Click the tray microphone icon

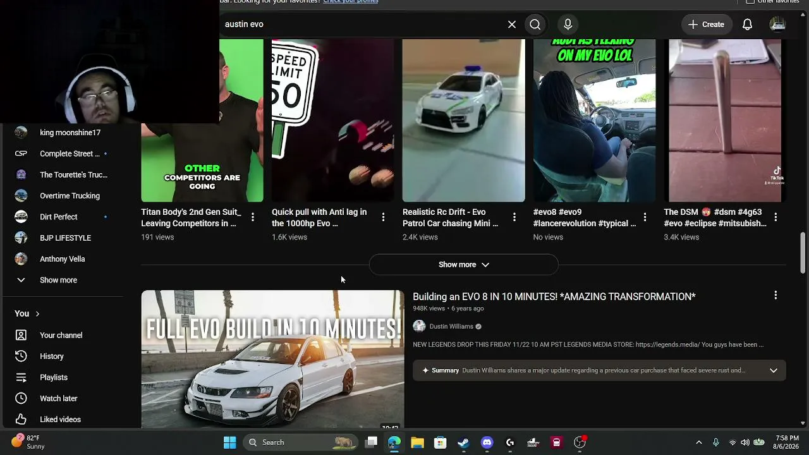coord(715,442)
